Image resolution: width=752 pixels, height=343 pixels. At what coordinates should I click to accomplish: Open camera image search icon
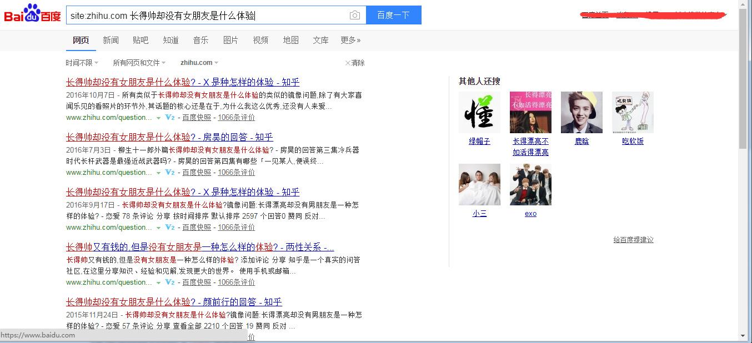pyautogui.click(x=355, y=16)
